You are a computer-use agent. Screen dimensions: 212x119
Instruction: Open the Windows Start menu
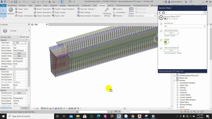click(3, 116)
